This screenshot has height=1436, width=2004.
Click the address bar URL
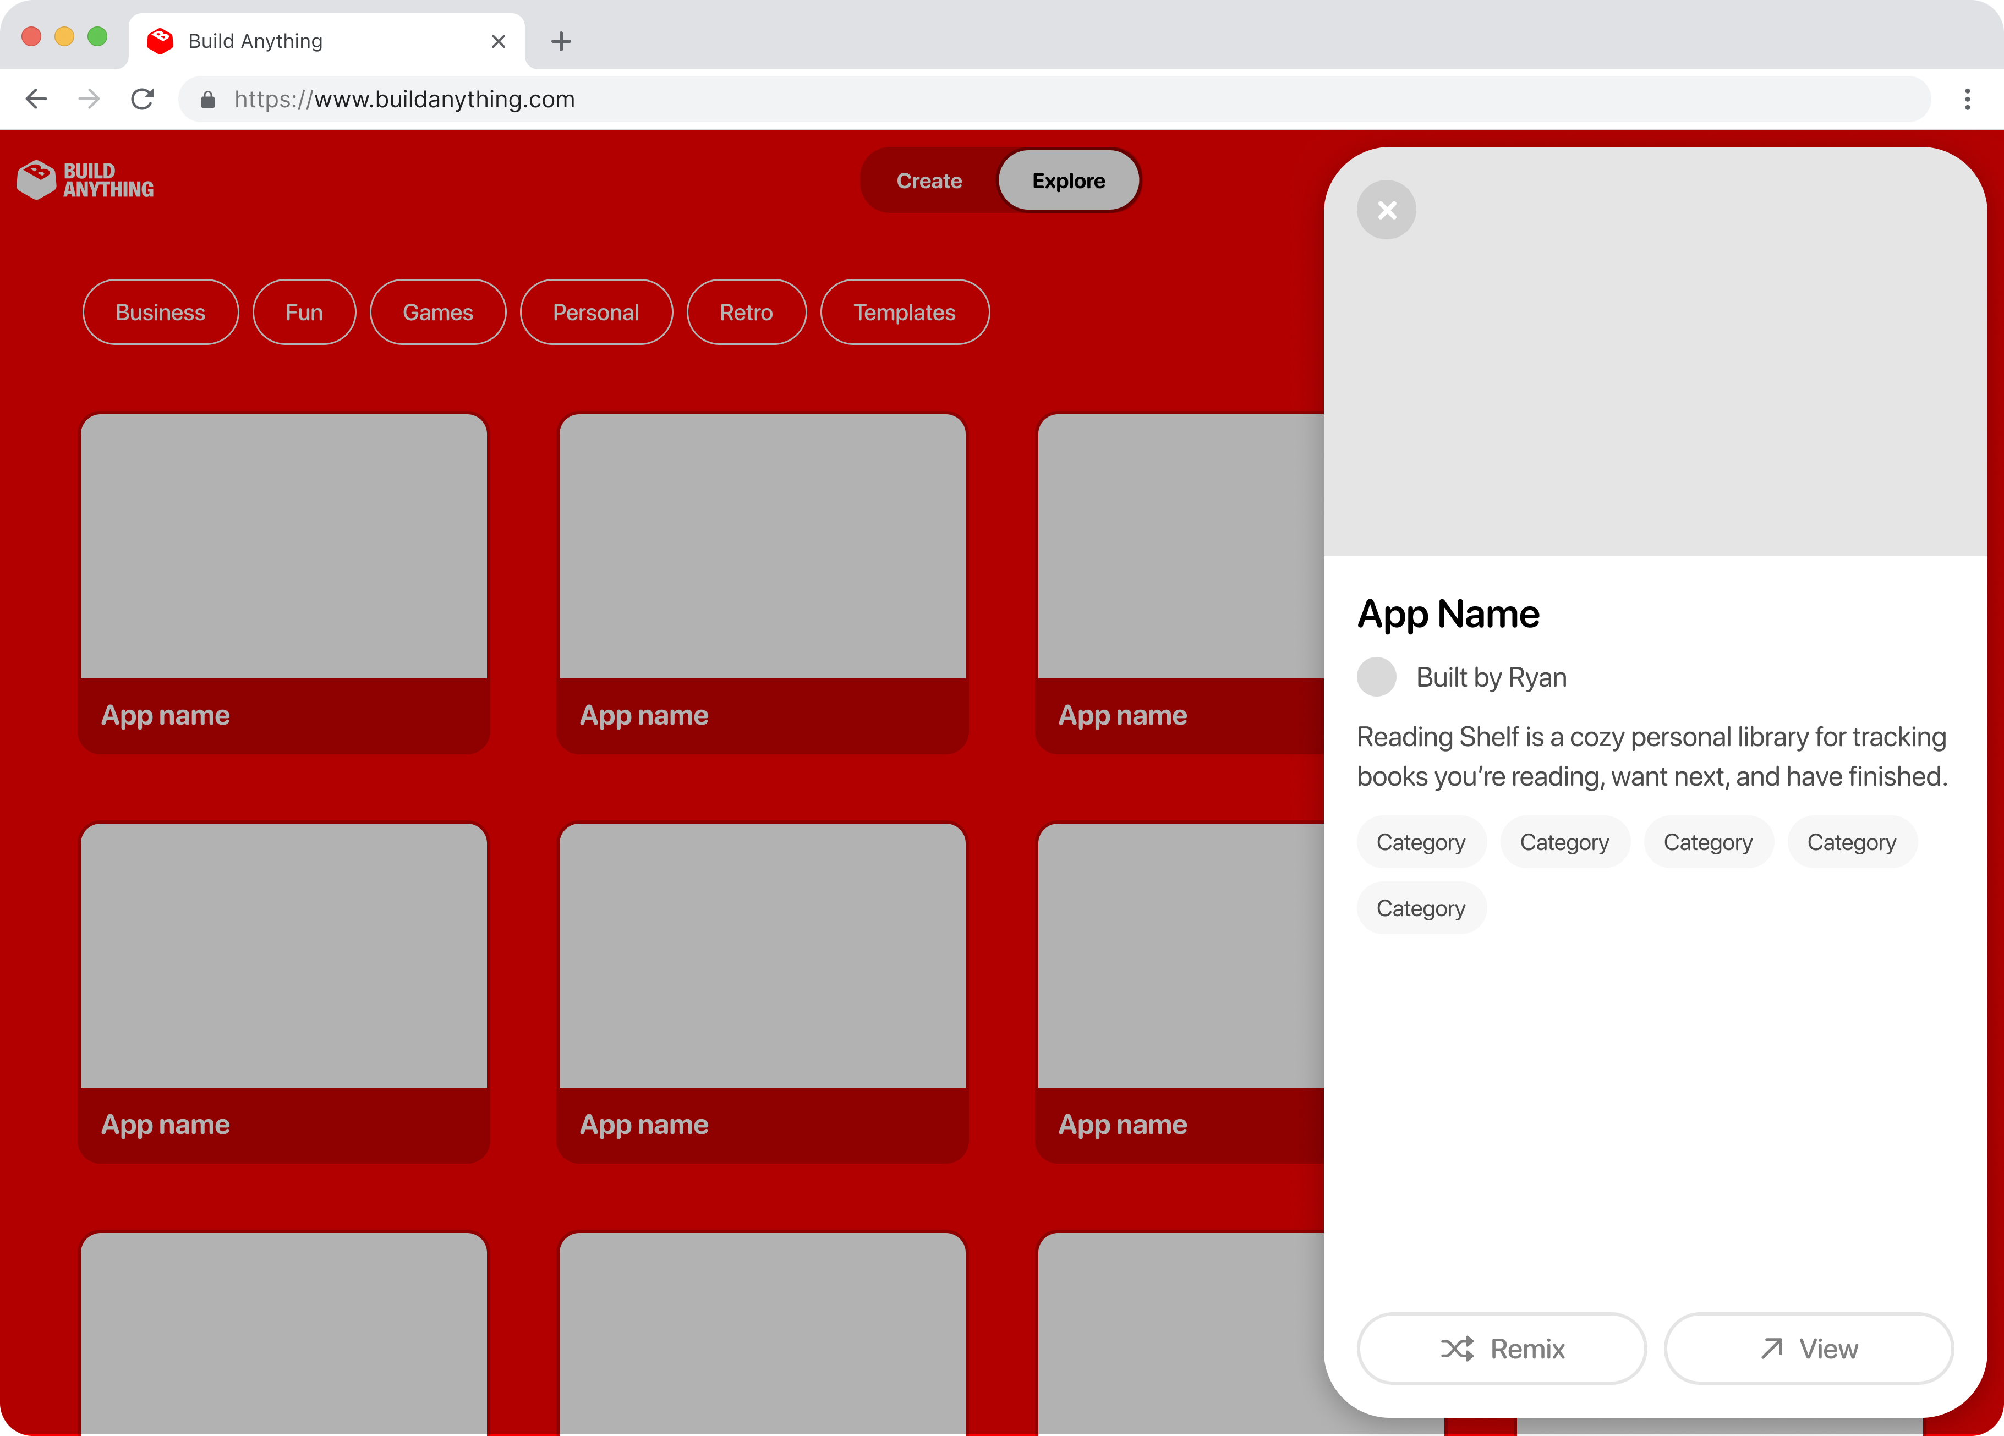pos(404,100)
